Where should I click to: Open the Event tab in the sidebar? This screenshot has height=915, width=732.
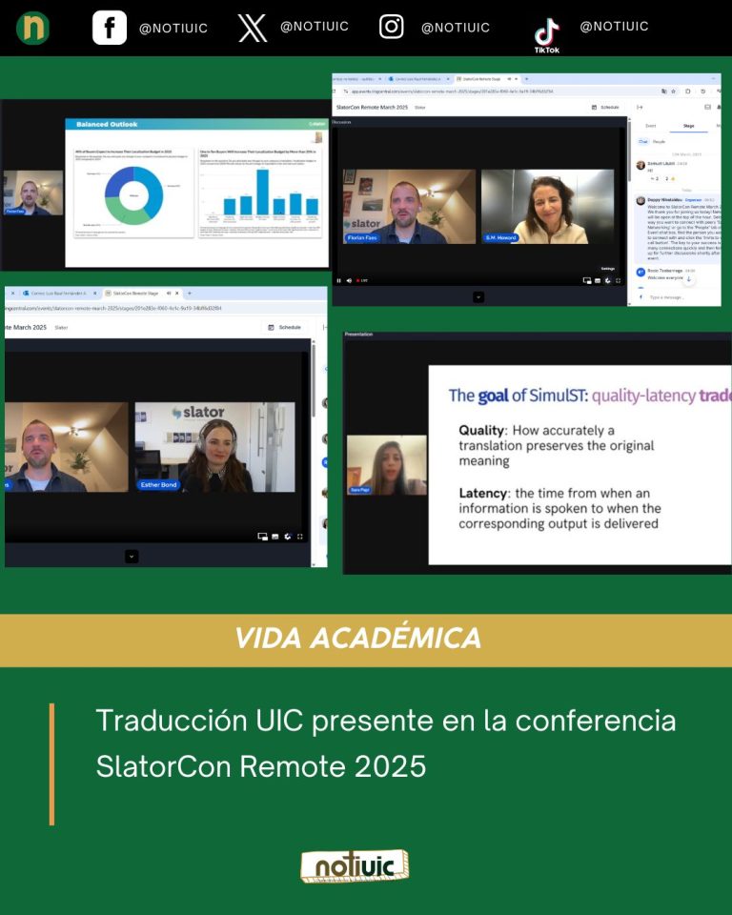click(x=650, y=125)
